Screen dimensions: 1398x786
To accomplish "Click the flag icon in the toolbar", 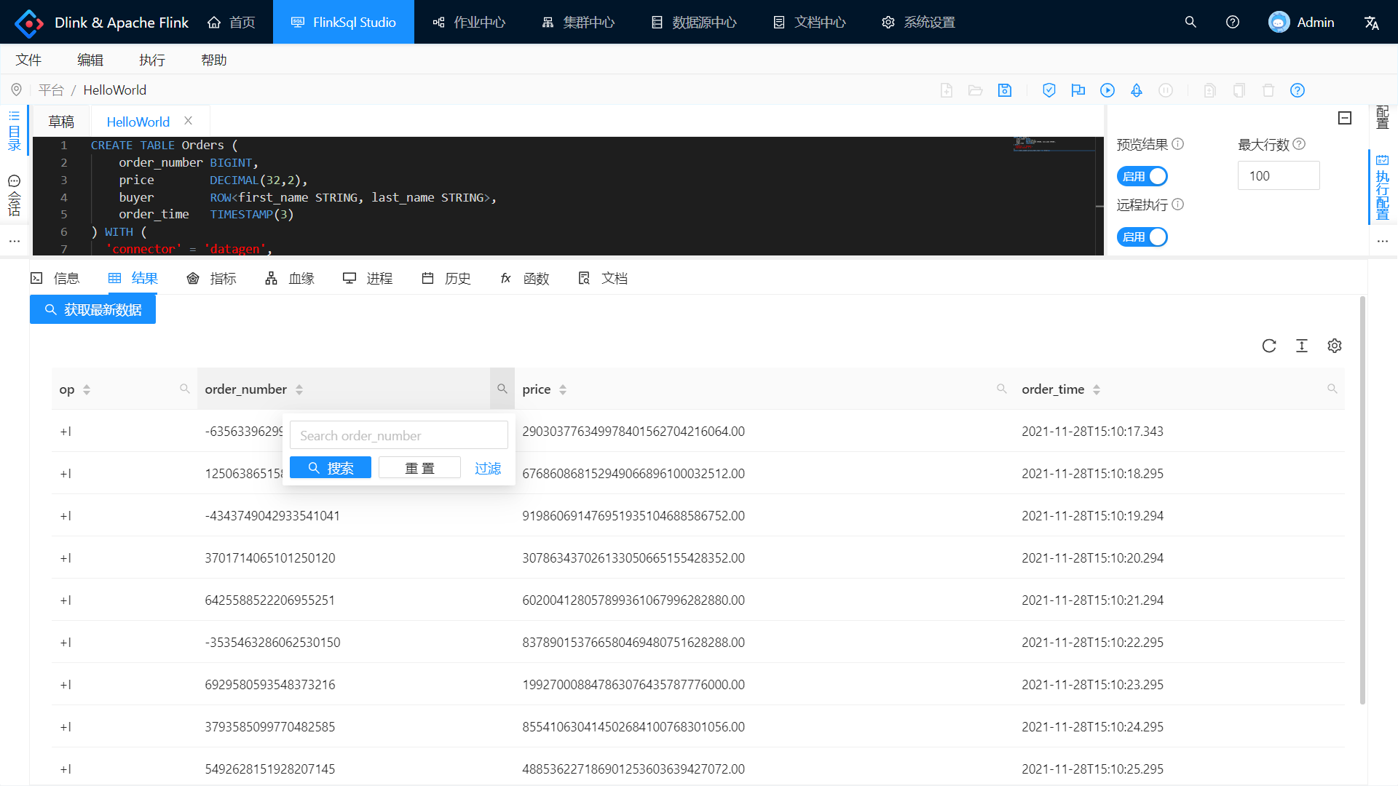I will click(1078, 90).
